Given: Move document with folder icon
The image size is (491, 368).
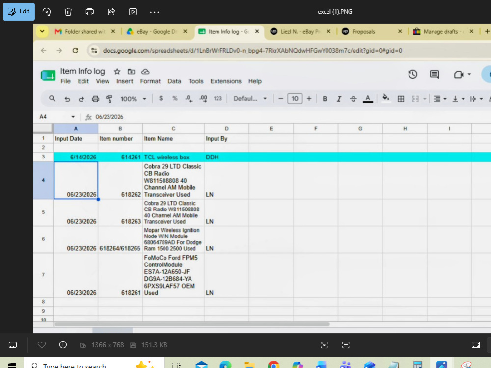Looking at the screenshot, I should pyautogui.click(x=131, y=72).
